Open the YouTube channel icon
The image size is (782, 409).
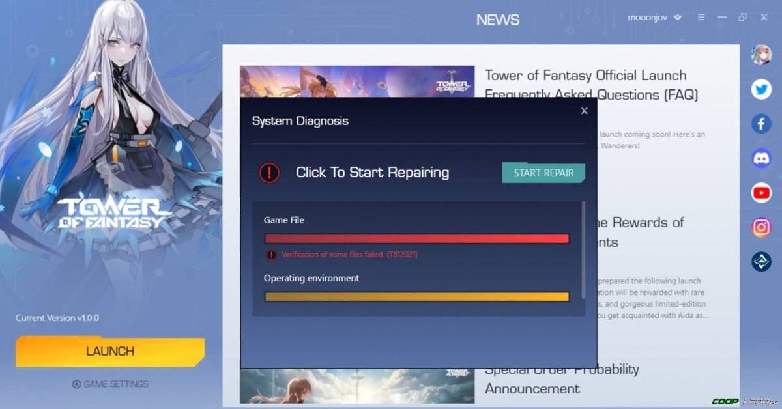click(x=761, y=192)
